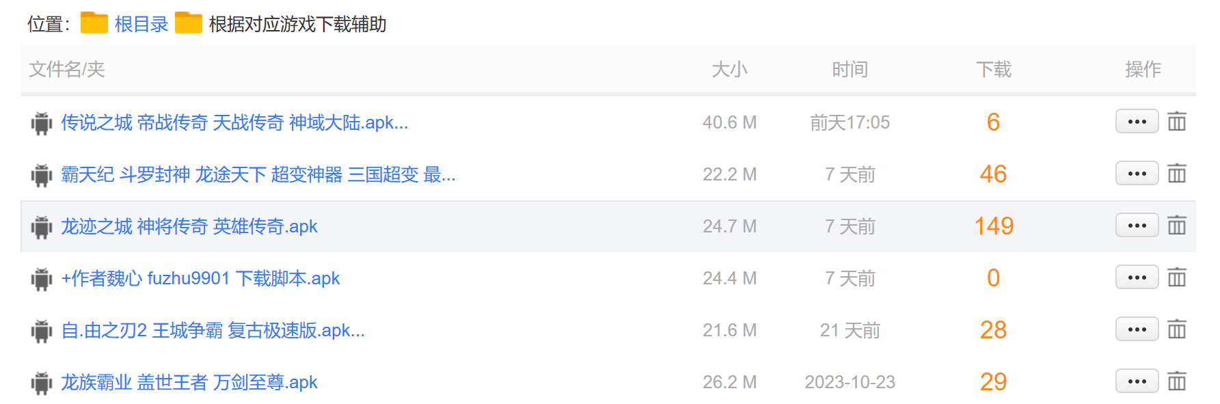Expand more options for 龙族霸业 file
The image size is (1220, 404).
(1137, 381)
